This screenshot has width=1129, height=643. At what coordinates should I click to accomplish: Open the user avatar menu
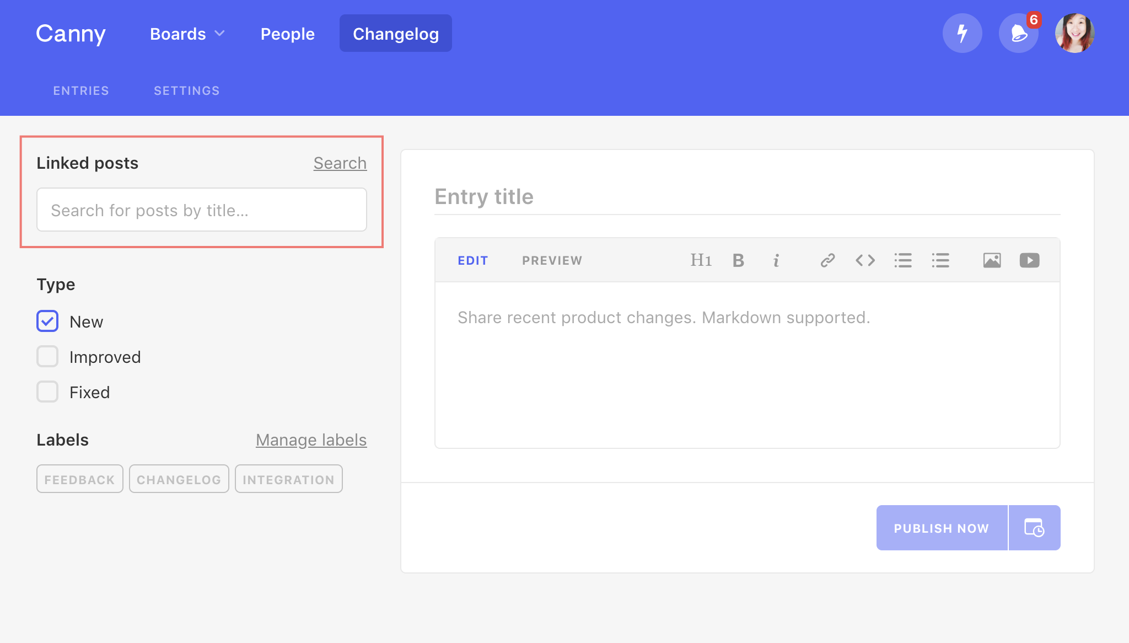pos(1074,33)
